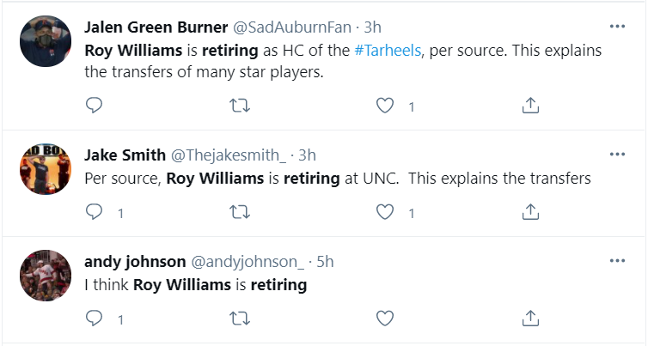Reply to Jake Smith's tweet

(94, 212)
